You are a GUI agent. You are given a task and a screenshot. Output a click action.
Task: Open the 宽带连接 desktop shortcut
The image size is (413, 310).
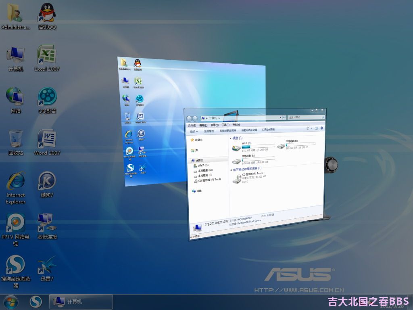coord(47,226)
